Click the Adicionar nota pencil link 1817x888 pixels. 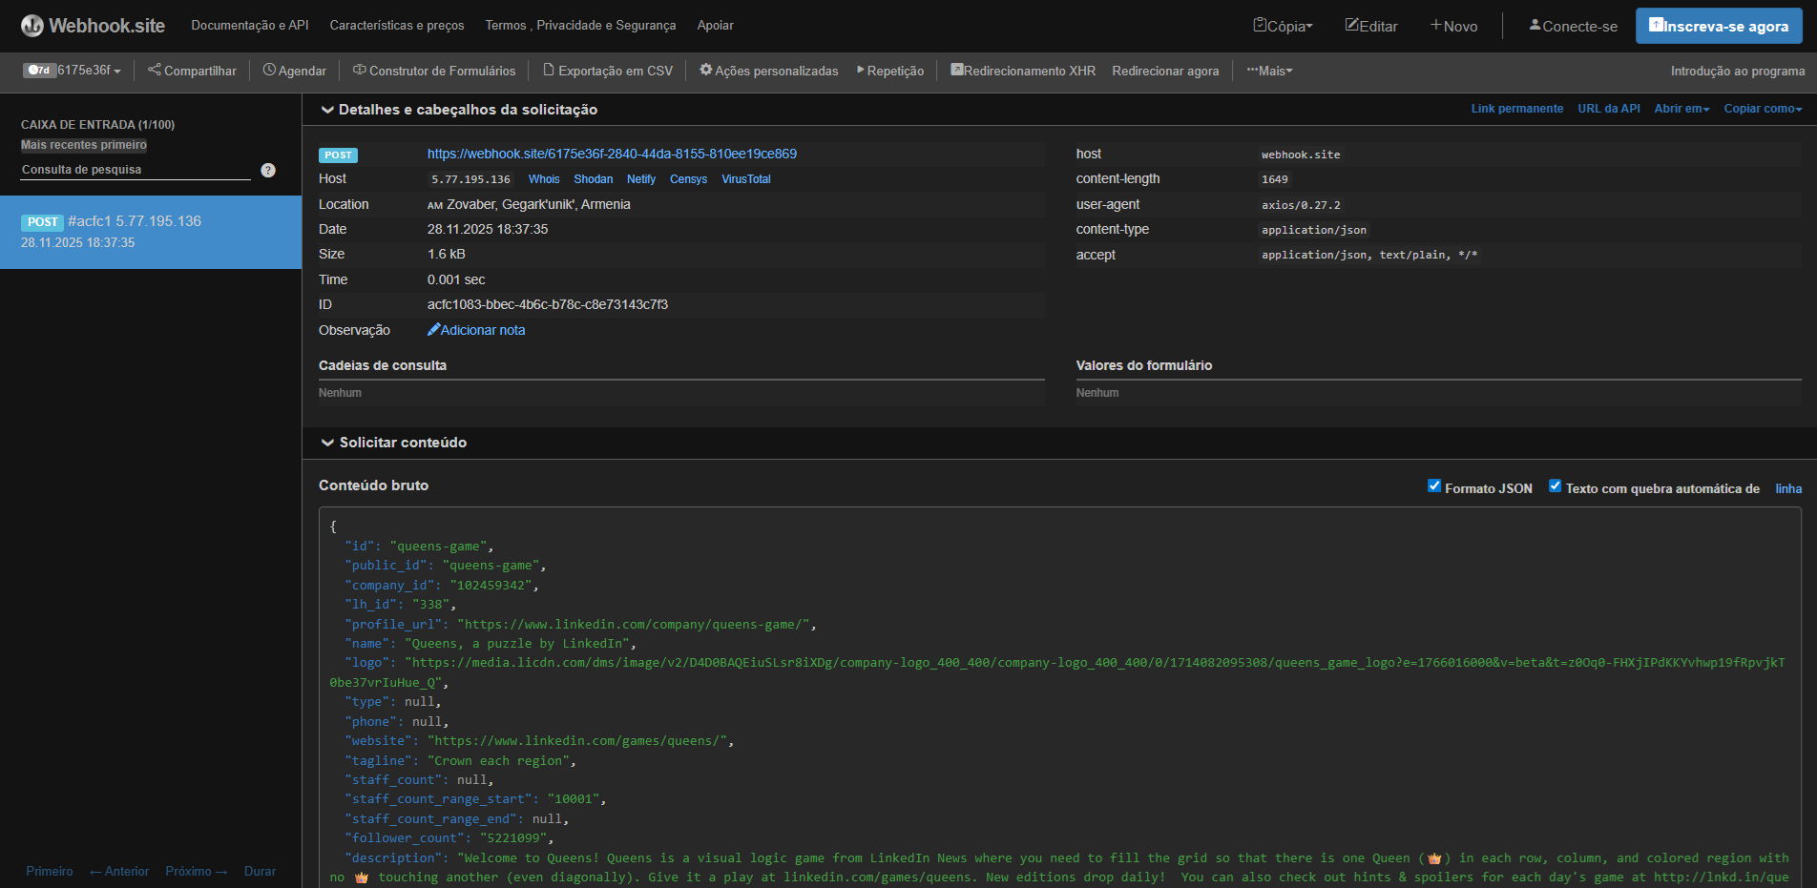click(476, 330)
